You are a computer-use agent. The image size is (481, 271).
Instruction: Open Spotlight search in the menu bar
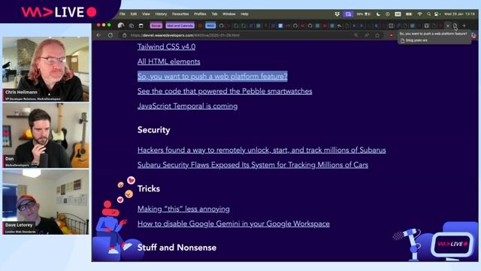click(x=428, y=14)
